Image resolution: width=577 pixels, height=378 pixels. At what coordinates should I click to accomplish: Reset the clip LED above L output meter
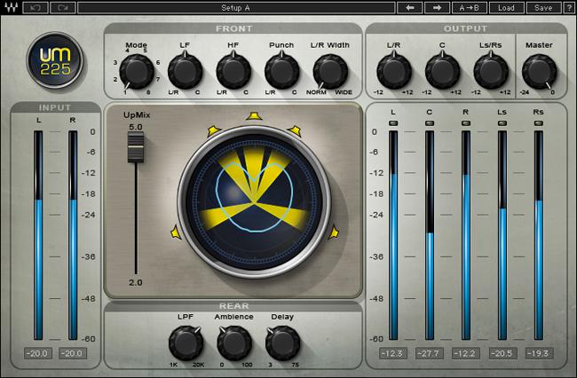(393, 123)
